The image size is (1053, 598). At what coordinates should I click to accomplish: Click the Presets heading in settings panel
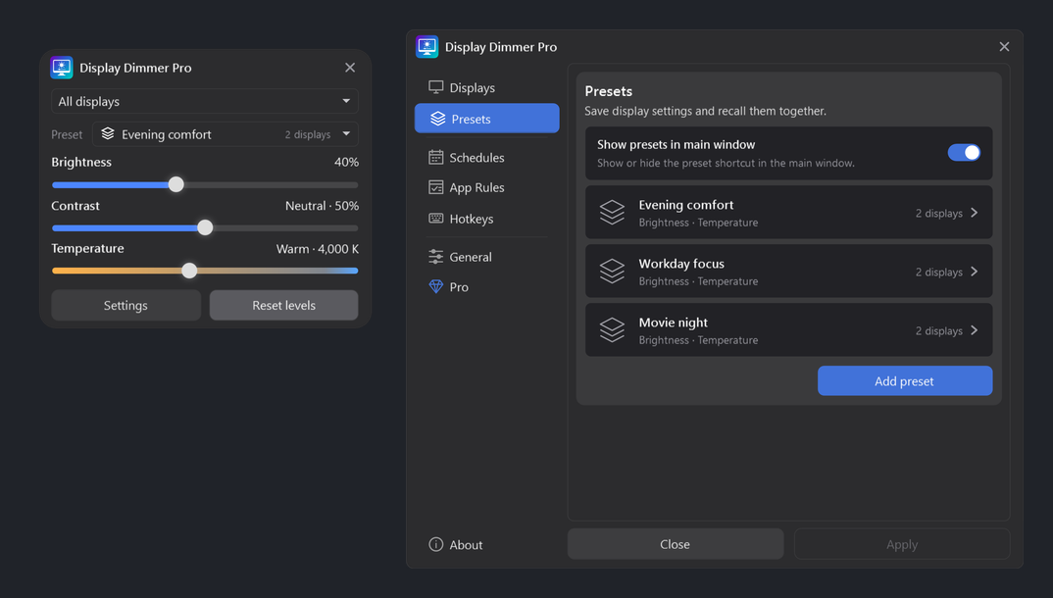click(x=609, y=90)
